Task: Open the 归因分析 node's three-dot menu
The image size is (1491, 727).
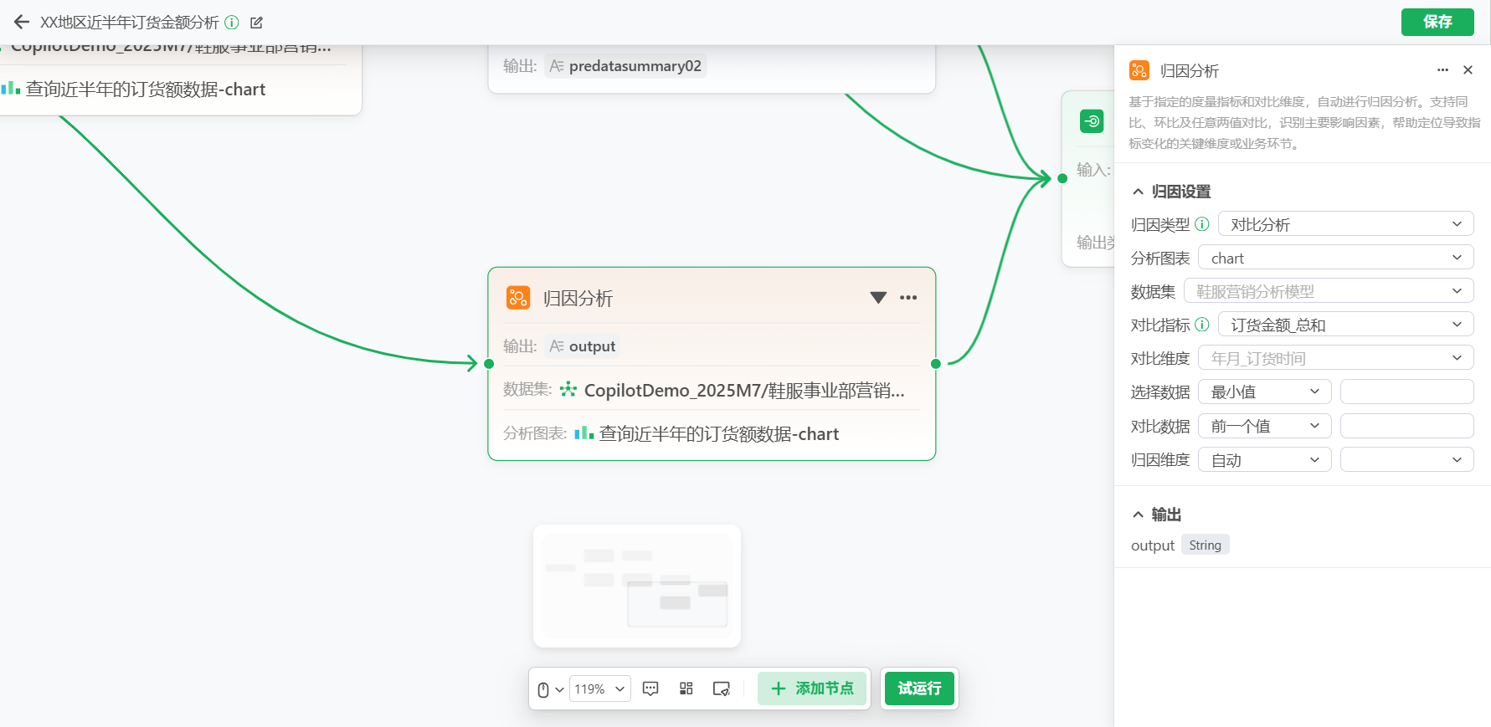Action: click(908, 298)
